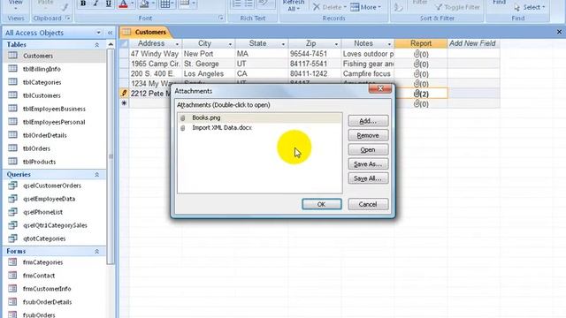The height and width of the screenshot is (318, 566).
Task: Open the font color dropdown arrow
Action: pyautogui.click(x=133, y=4)
